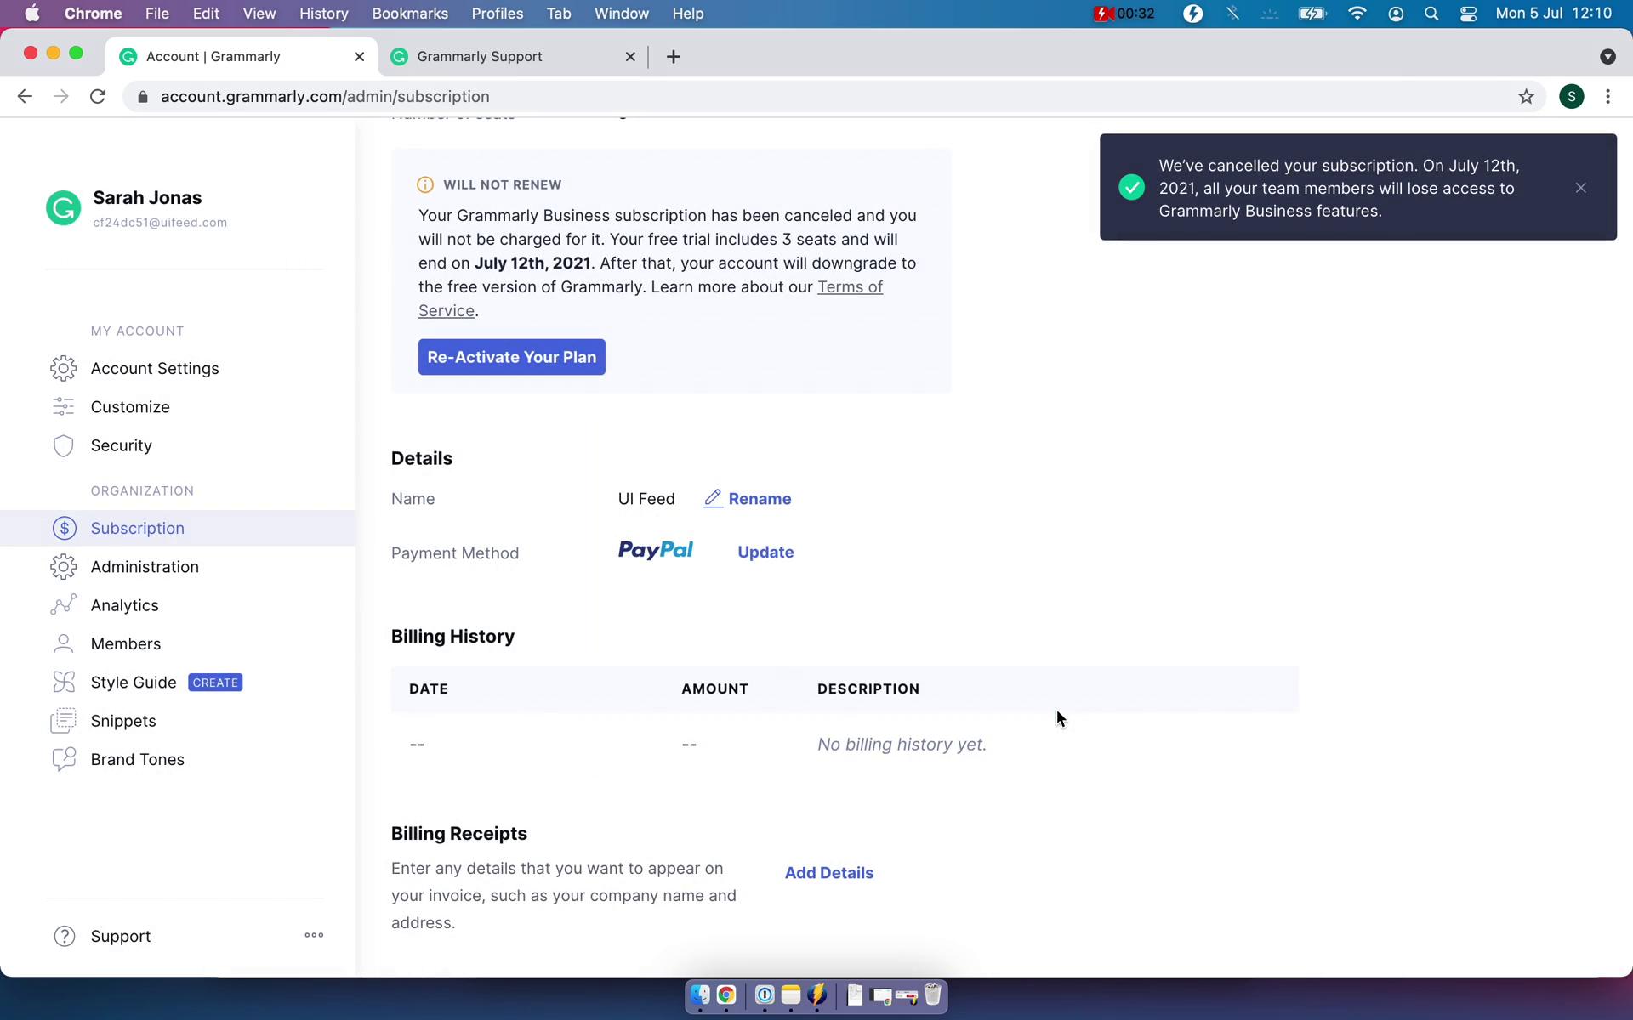Click Add Details for billing receipts

[829, 872]
